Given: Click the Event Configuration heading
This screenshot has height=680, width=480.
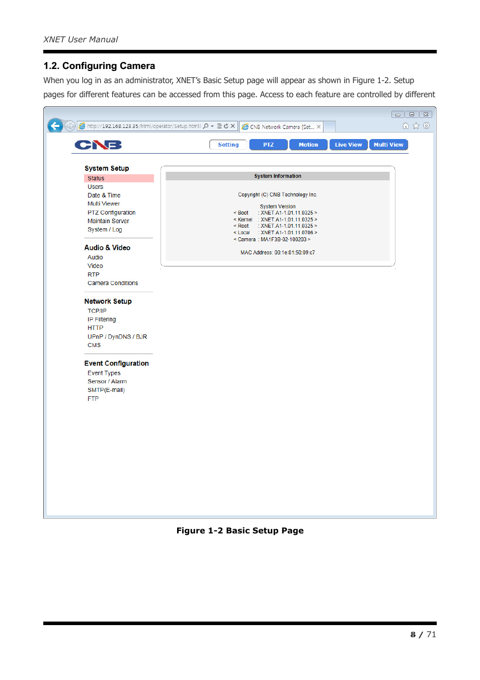Looking at the screenshot, I should [x=117, y=363].
